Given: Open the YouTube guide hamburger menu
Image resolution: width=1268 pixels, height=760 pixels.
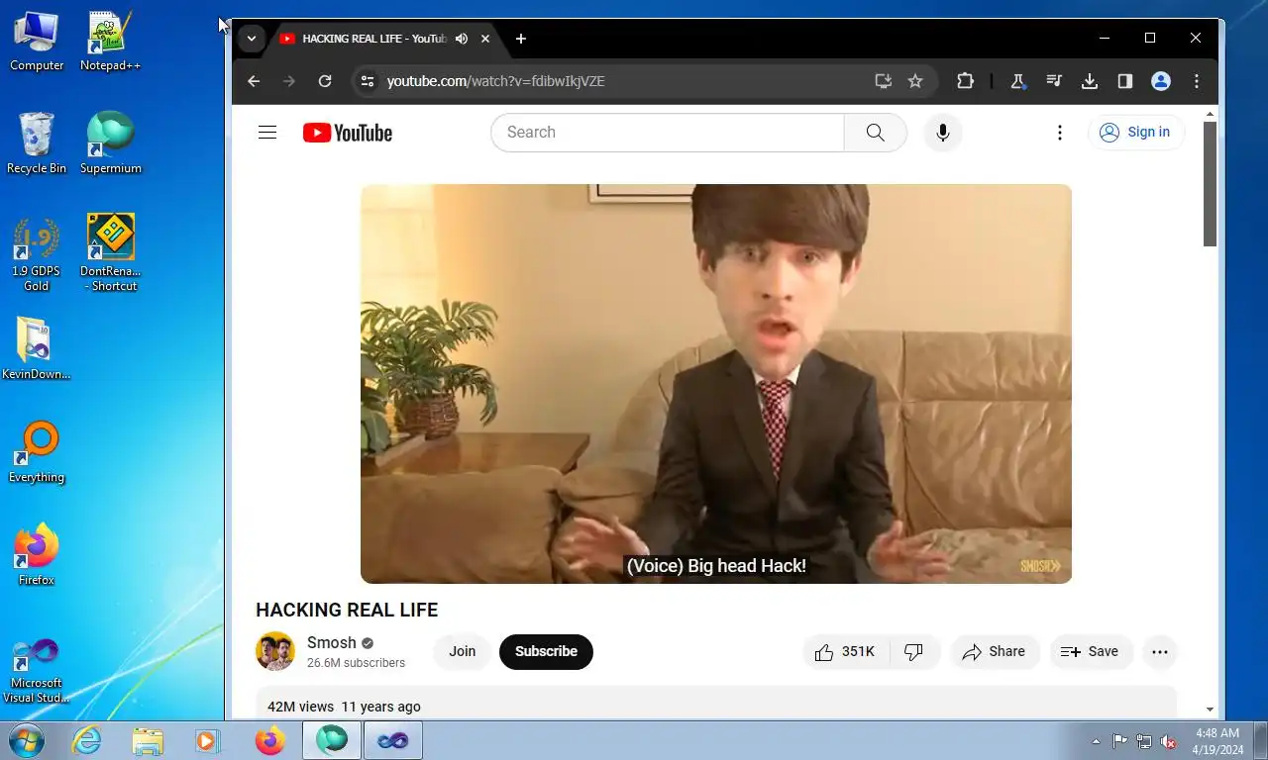Looking at the screenshot, I should coord(267,133).
